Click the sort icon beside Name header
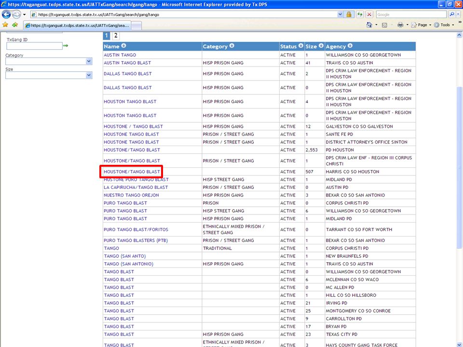Viewport: 463px width, 347px height. [x=124, y=46]
